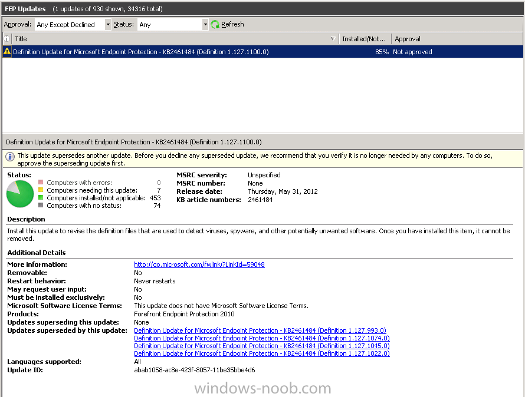This screenshot has height=397, width=525.
Task: Click Computers with errors count 0
Action: tap(159, 183)
